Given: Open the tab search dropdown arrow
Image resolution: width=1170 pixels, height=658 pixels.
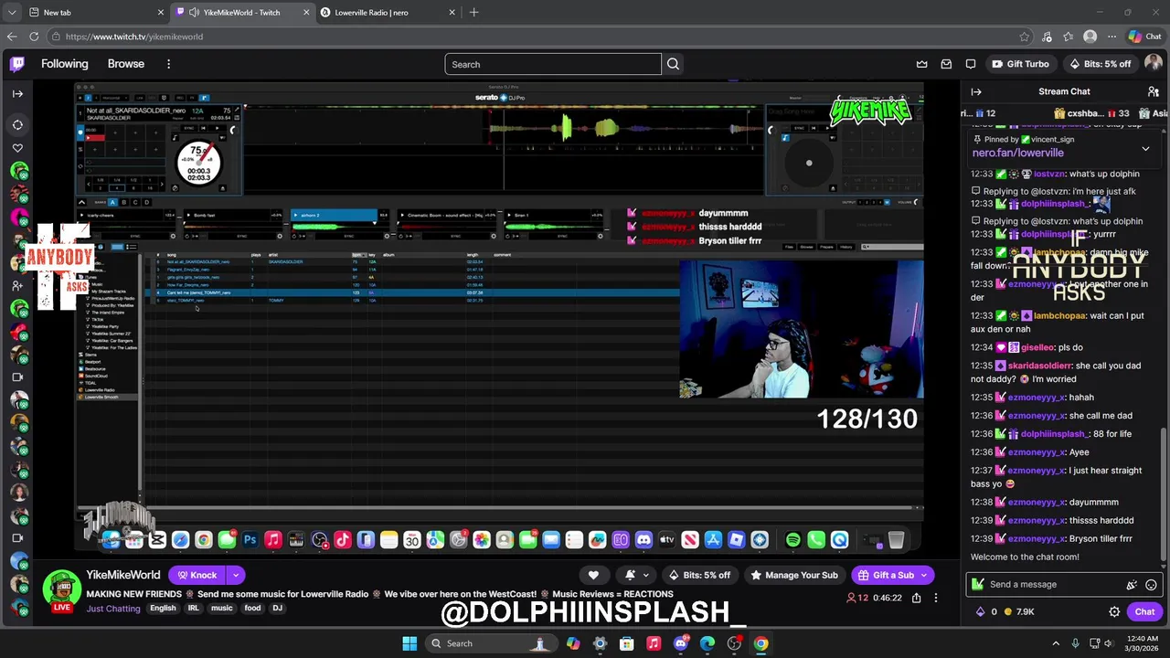Looking at the screenshot, I should click(11, 13).
